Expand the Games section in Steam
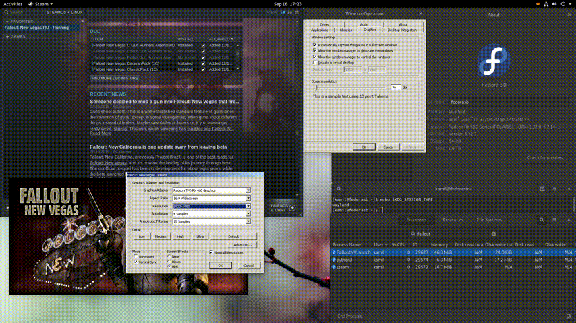576x323 pixels. tap(7, 36)
